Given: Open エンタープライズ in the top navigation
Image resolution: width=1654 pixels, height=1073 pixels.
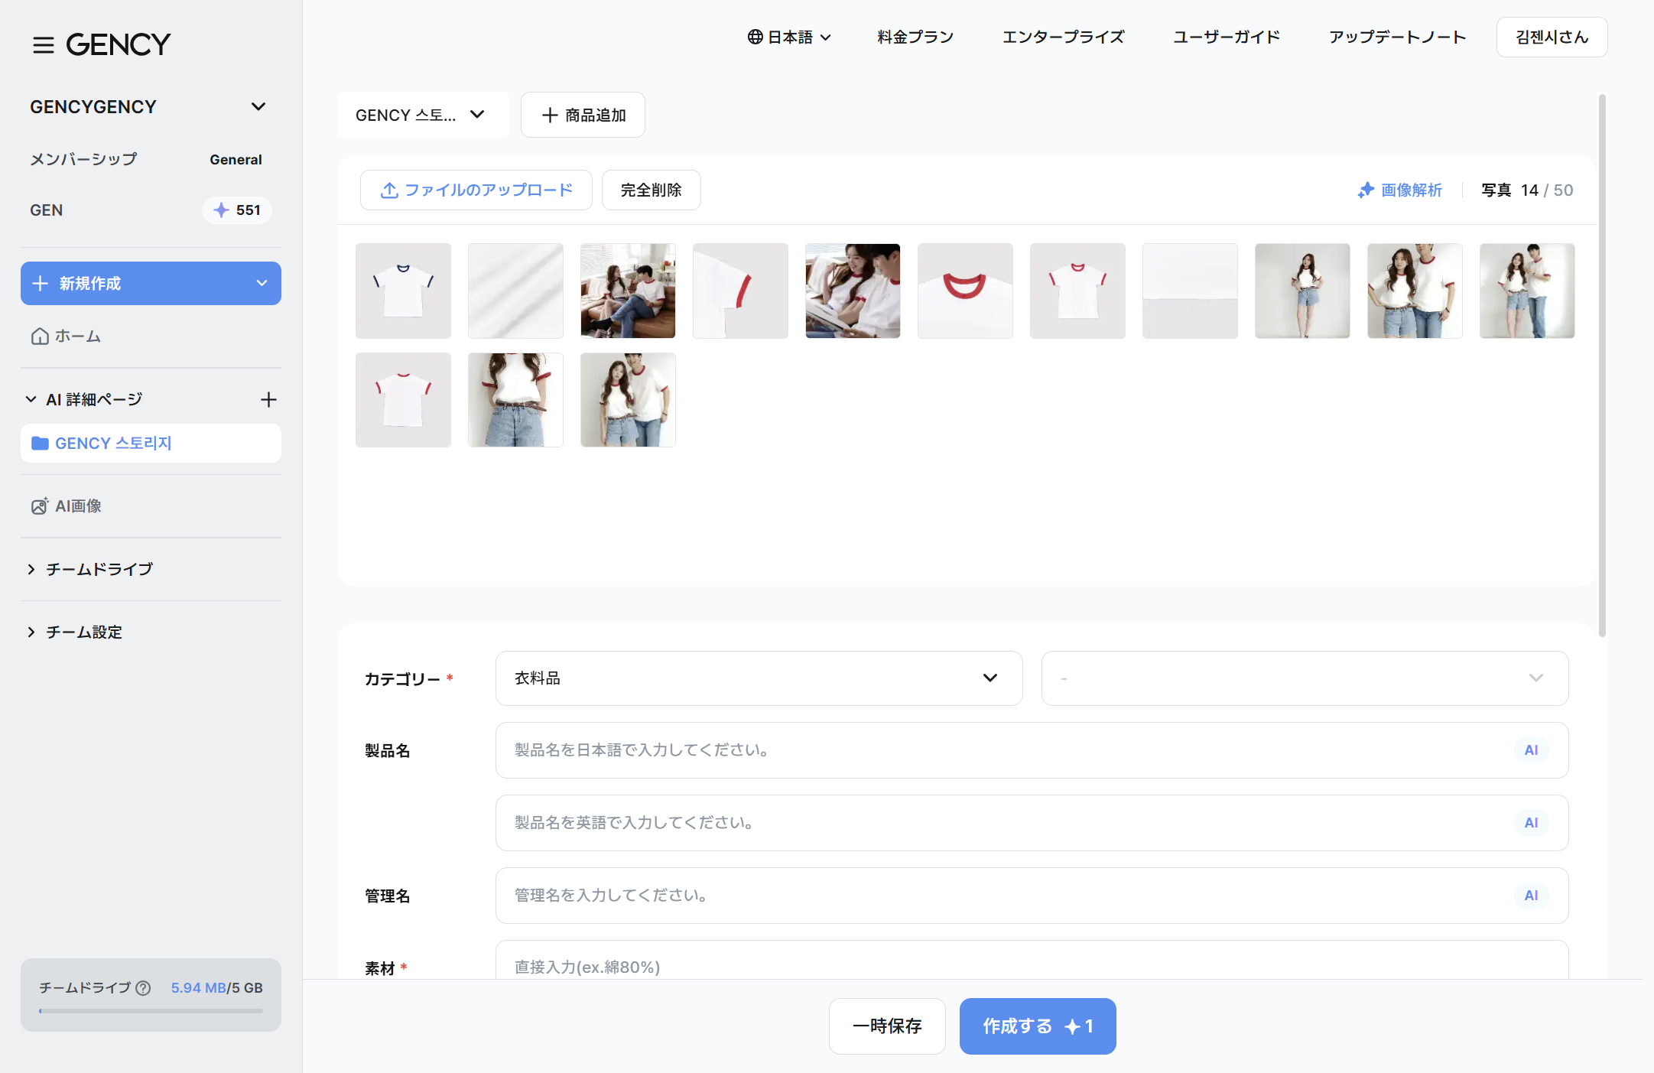Looking at the screenshot, I should pyautogui.click(x=1063, y=37).
